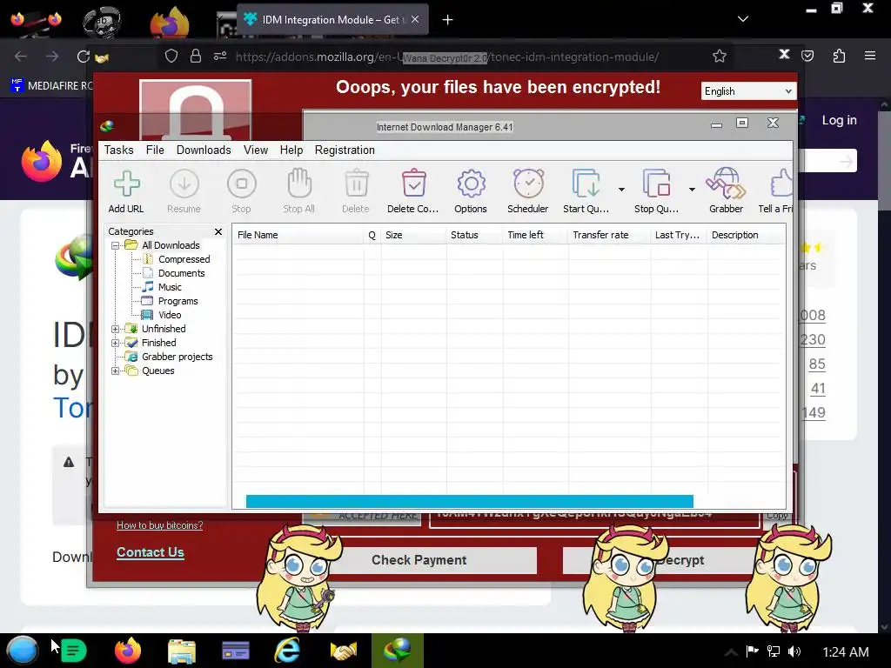Click the Add URL toolbar icon

(126, 191)
